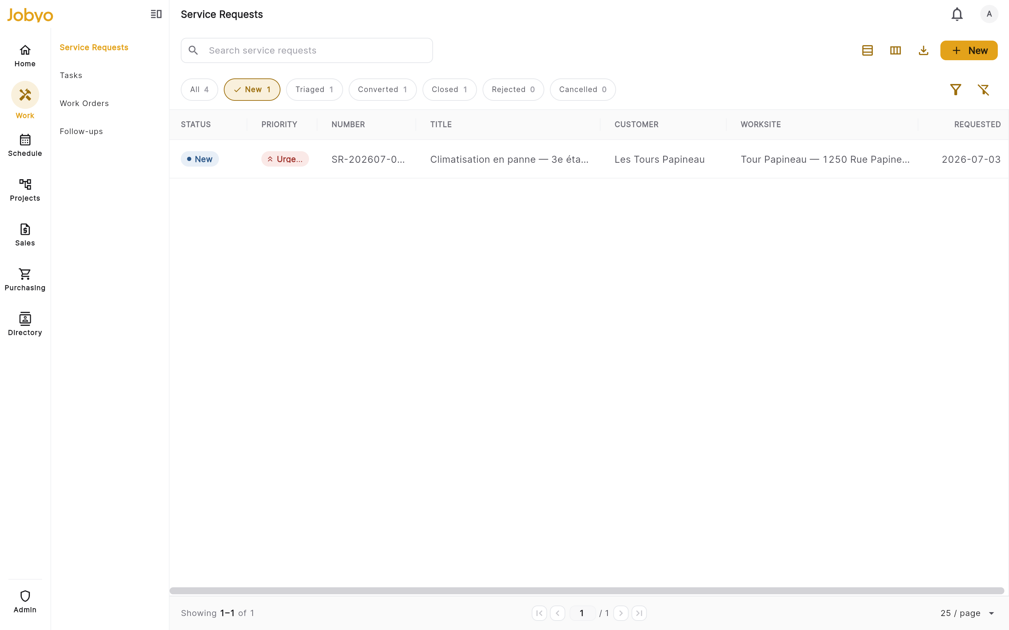
Task: Open the Projects section
Action: click(25, 190)
